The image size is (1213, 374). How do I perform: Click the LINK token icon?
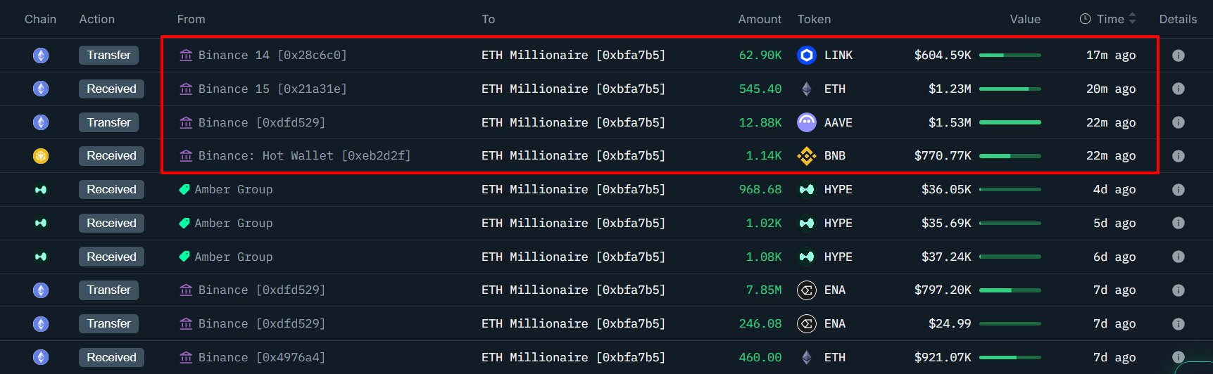(807, 55)
